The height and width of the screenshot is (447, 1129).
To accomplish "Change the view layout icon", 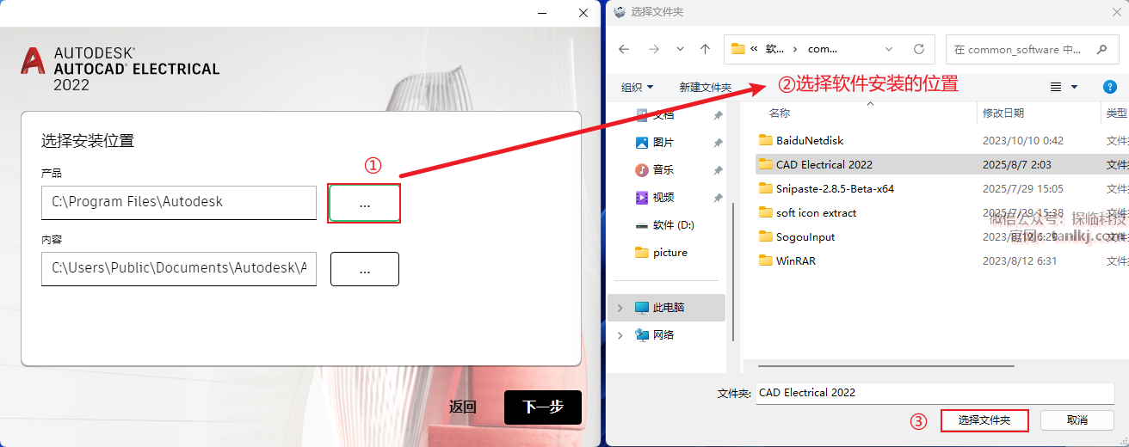I will click(1056, 87).
